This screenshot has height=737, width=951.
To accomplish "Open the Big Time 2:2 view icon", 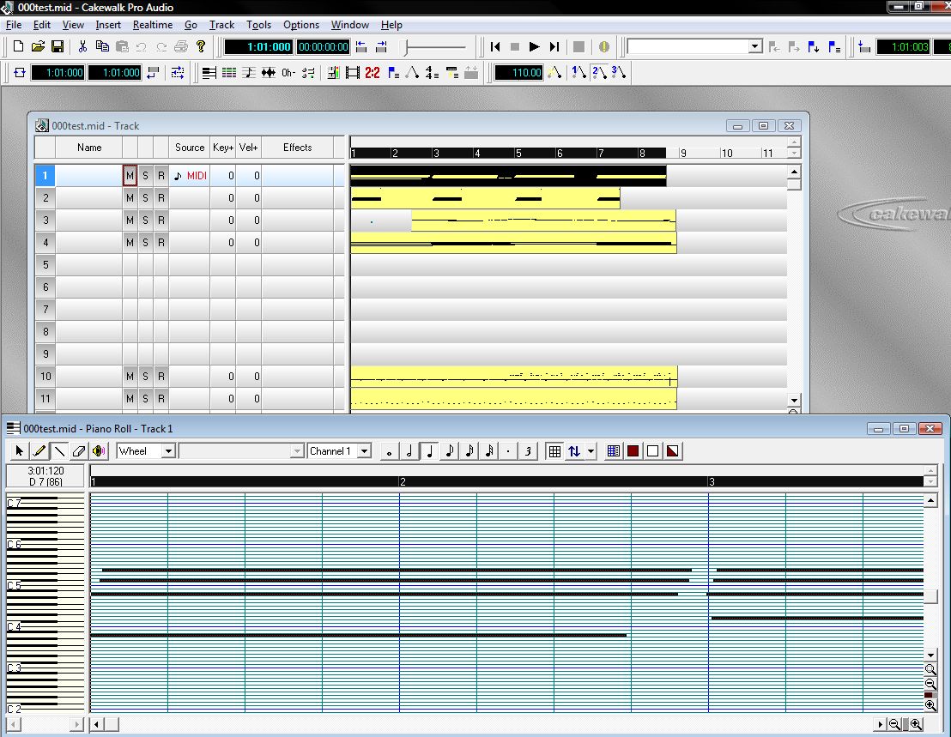I will 373,73.
